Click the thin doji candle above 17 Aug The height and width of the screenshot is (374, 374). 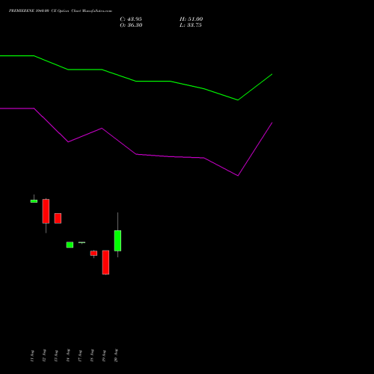point(82,242)
